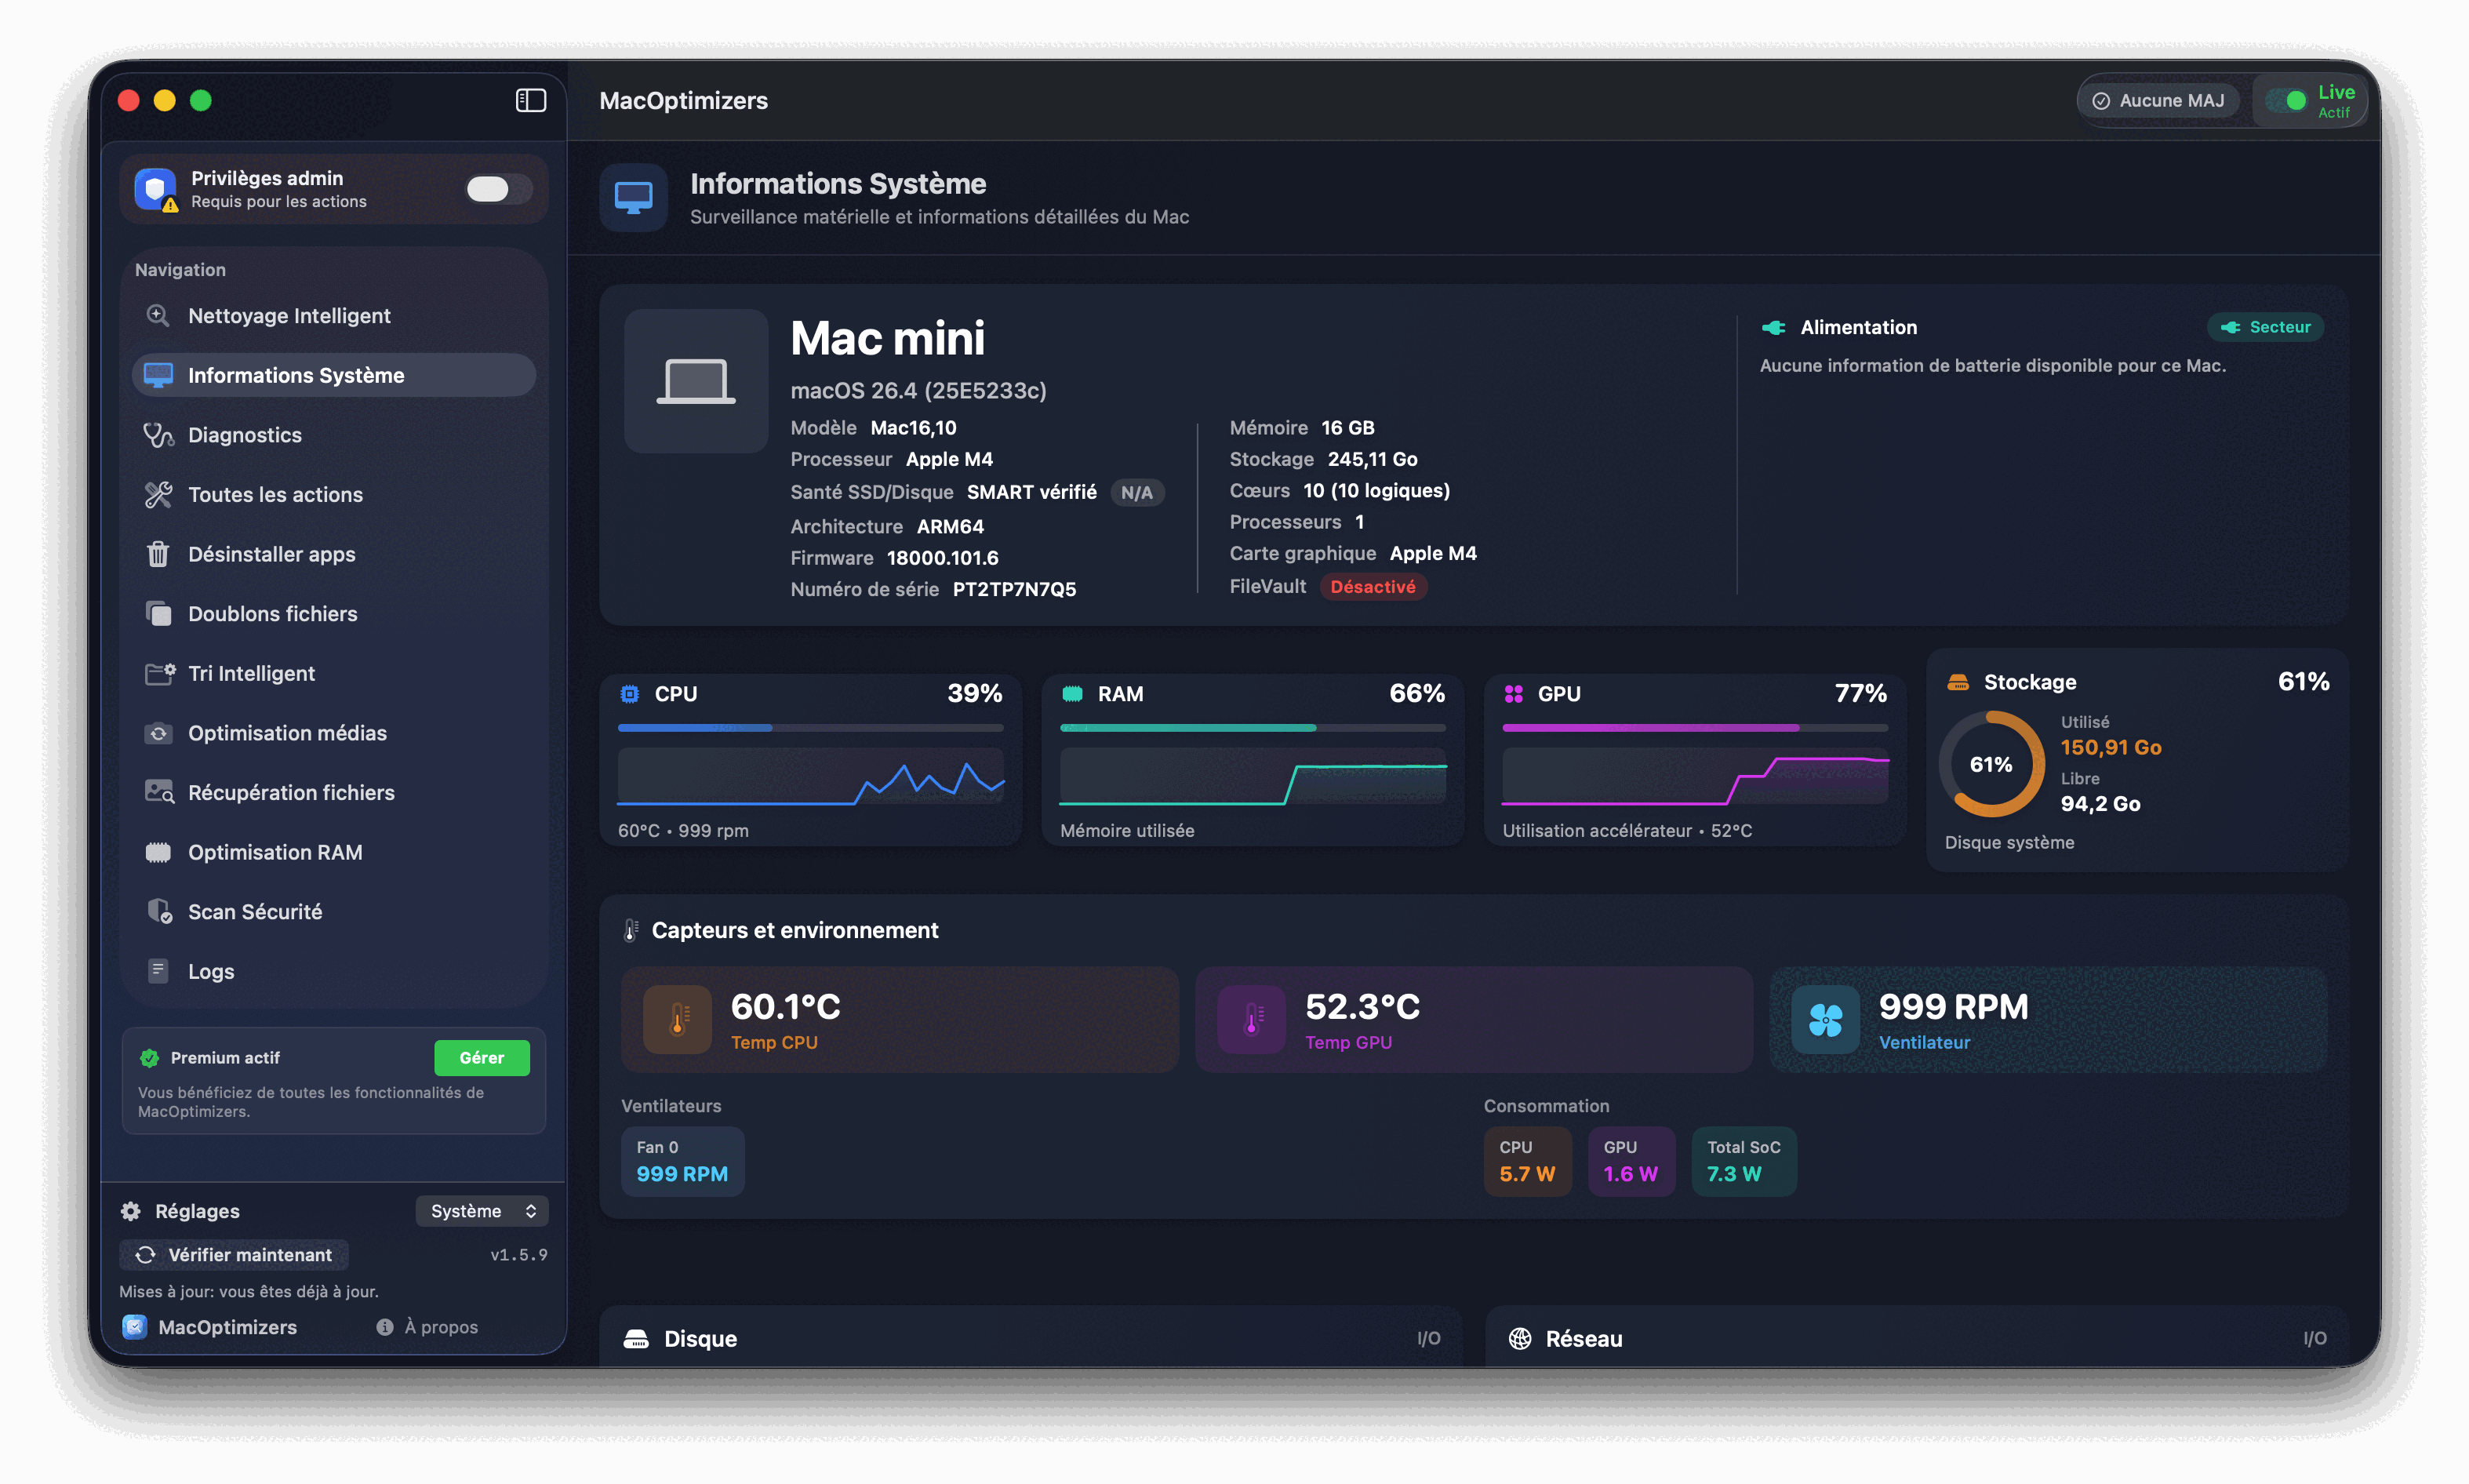The height and width of the screenshot is (1484, 2469).
Task: Click the Nettoyage Intelligent magnifier icon
Action: (158, 316)
